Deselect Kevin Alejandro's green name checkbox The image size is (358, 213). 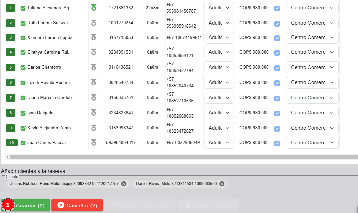coord(23,128)
